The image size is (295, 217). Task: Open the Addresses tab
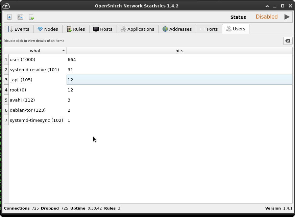[177, 29]
